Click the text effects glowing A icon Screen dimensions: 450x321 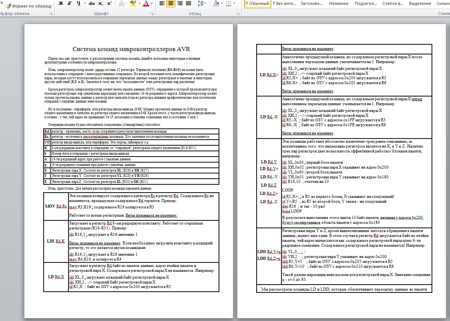tap(122, 3)
